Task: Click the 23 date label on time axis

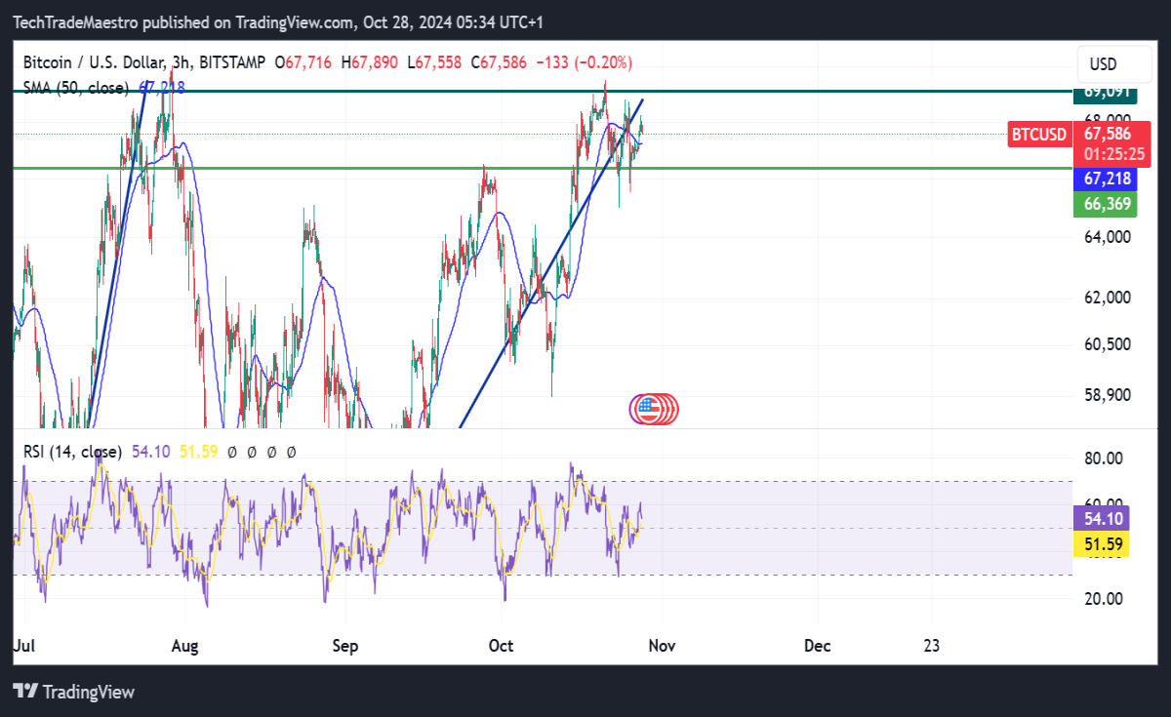Action: (x=932, y=646)
